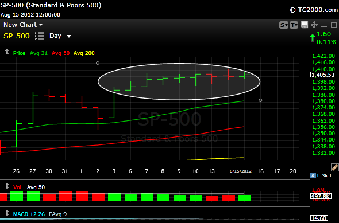Click the green up arrow beside 1.60 change
Image resolution: width=339 pixels, height=223 pixels.
(312, 38)
